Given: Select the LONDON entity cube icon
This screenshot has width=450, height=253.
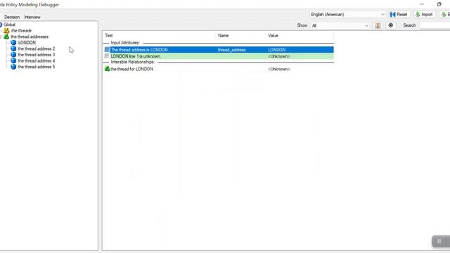Looking at the screenshot, I should click(x=13, y=43).
